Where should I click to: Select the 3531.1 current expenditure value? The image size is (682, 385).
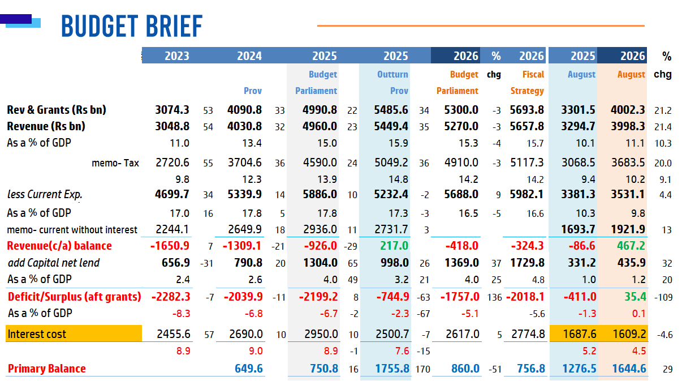click(628, 195)
